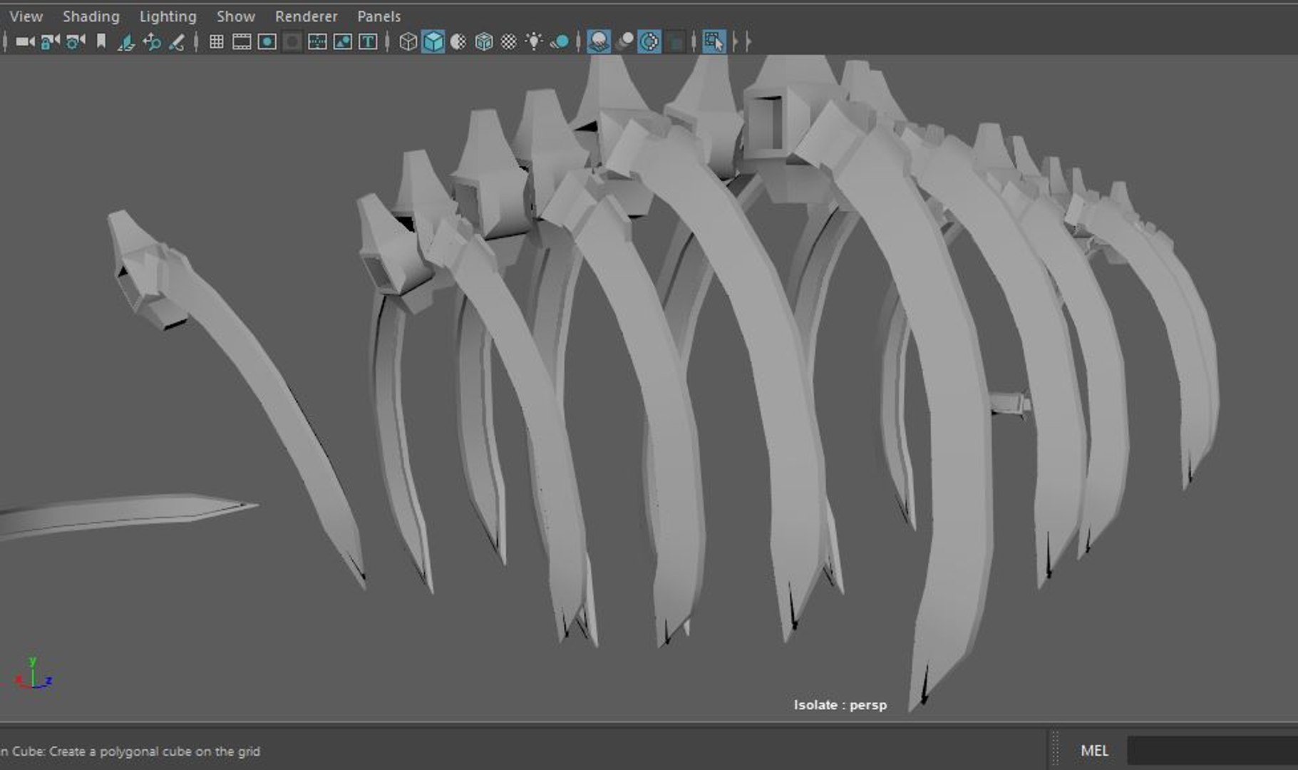Toggle the viewport Grid icon
This screenshot has width=1298, height=770.
tap(217, 42)
